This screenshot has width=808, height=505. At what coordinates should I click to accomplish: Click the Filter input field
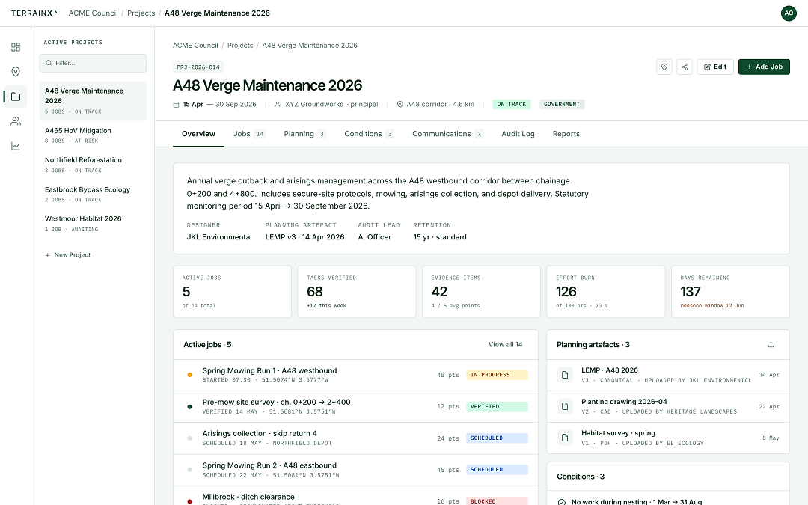coord(93,63)
